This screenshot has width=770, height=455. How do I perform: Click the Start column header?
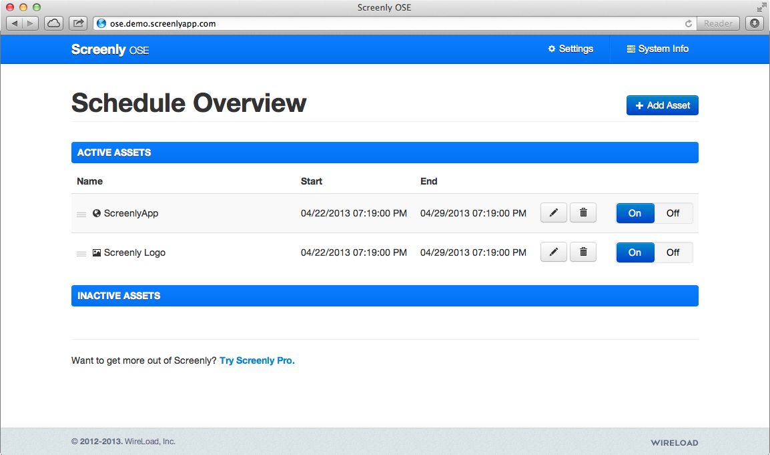pyautogui.click(x=312, y=181)
